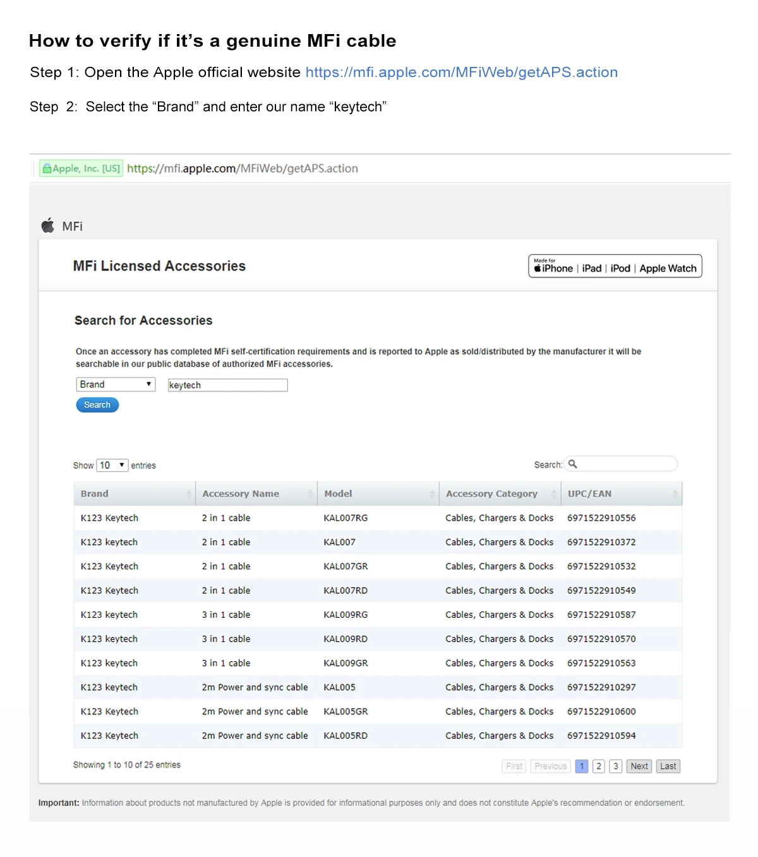Screen dimensions: 758x857
Task: Sort by Model column arrows
Action: 432,494
